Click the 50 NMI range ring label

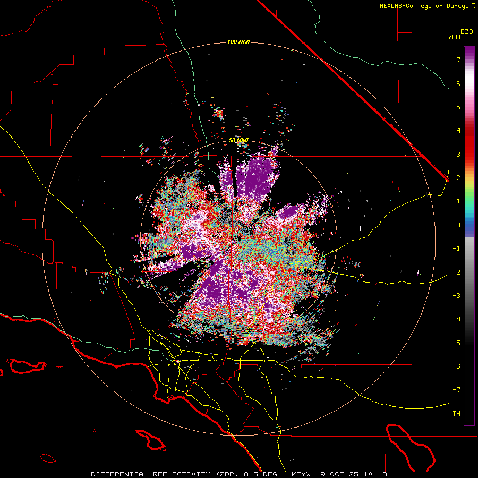(x=238, y=140)
